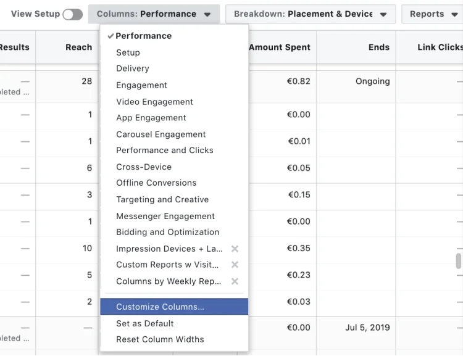The height and width of the screenshot is (356, 463).
Task: Click the vertical scrollbar thumb
Action: pyautogui.click(x=459, y=261)
